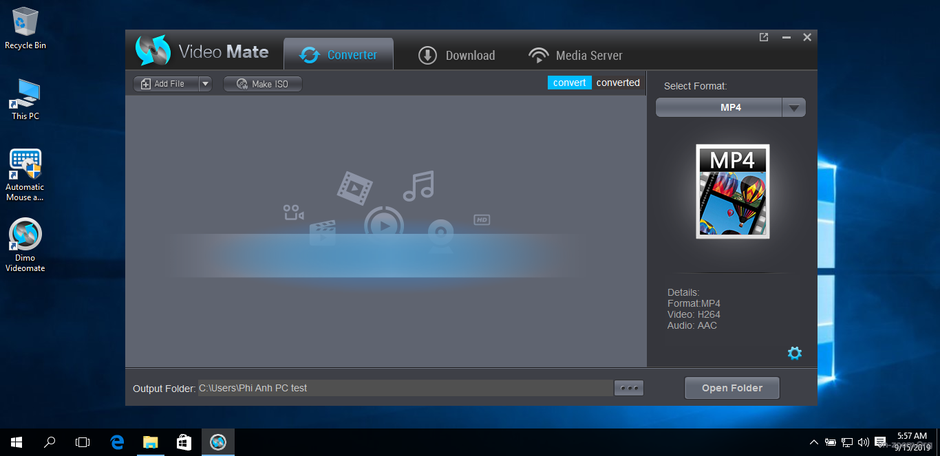Show the converted files tab
Viewport: 940px width, 456px height.
pos(618,83)
